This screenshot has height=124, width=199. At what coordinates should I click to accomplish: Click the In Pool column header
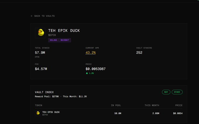pos(116,105)
